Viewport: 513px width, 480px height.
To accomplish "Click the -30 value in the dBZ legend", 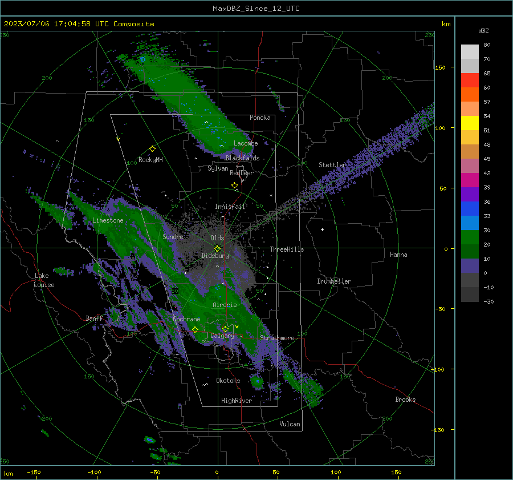I will 488,301.
